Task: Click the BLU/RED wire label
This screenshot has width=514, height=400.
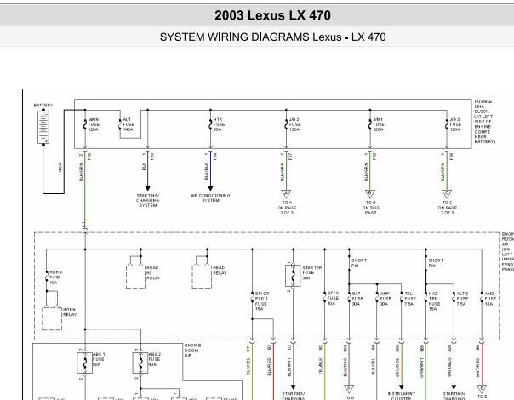Action: (x=269, y=367)
